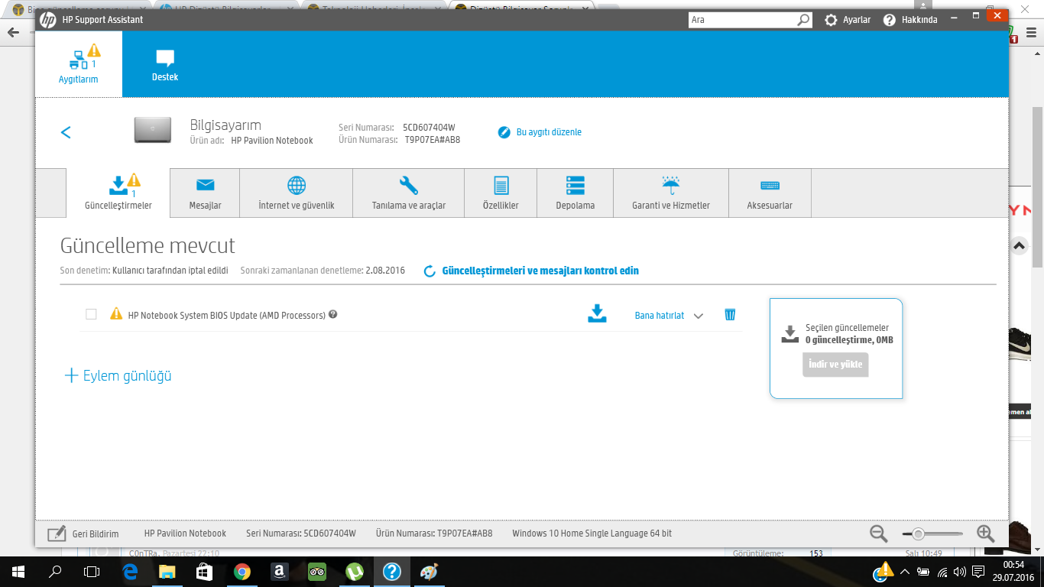The image size is (1044, 587).
Task: Open Amazon app from taskbar
Action: (x=280, y=571)
